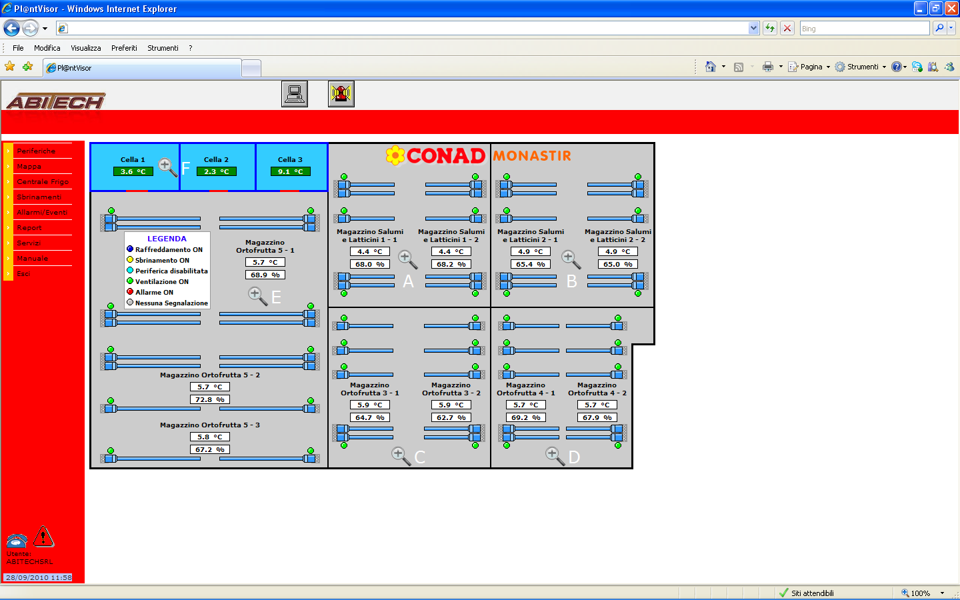The width and height of the screenshot is (960, 600).
Task: Click the magnifier for zone A
Action: click(x=408, y=259)
